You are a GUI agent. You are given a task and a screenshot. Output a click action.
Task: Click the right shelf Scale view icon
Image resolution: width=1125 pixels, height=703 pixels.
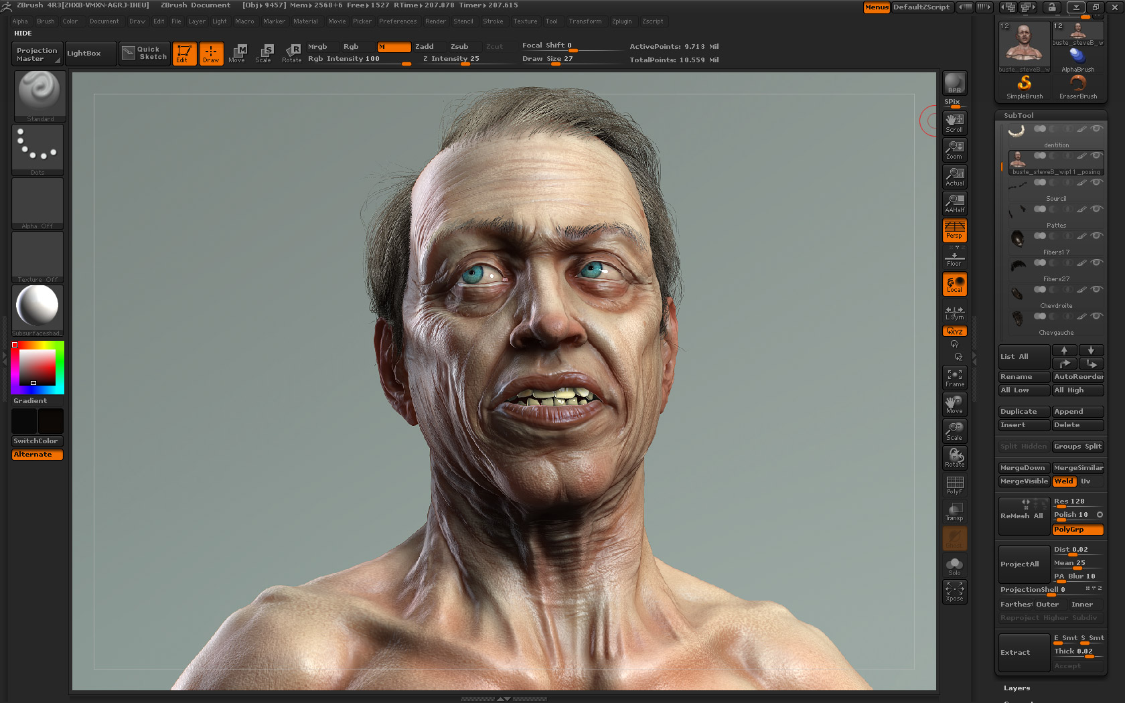point(954,431)
